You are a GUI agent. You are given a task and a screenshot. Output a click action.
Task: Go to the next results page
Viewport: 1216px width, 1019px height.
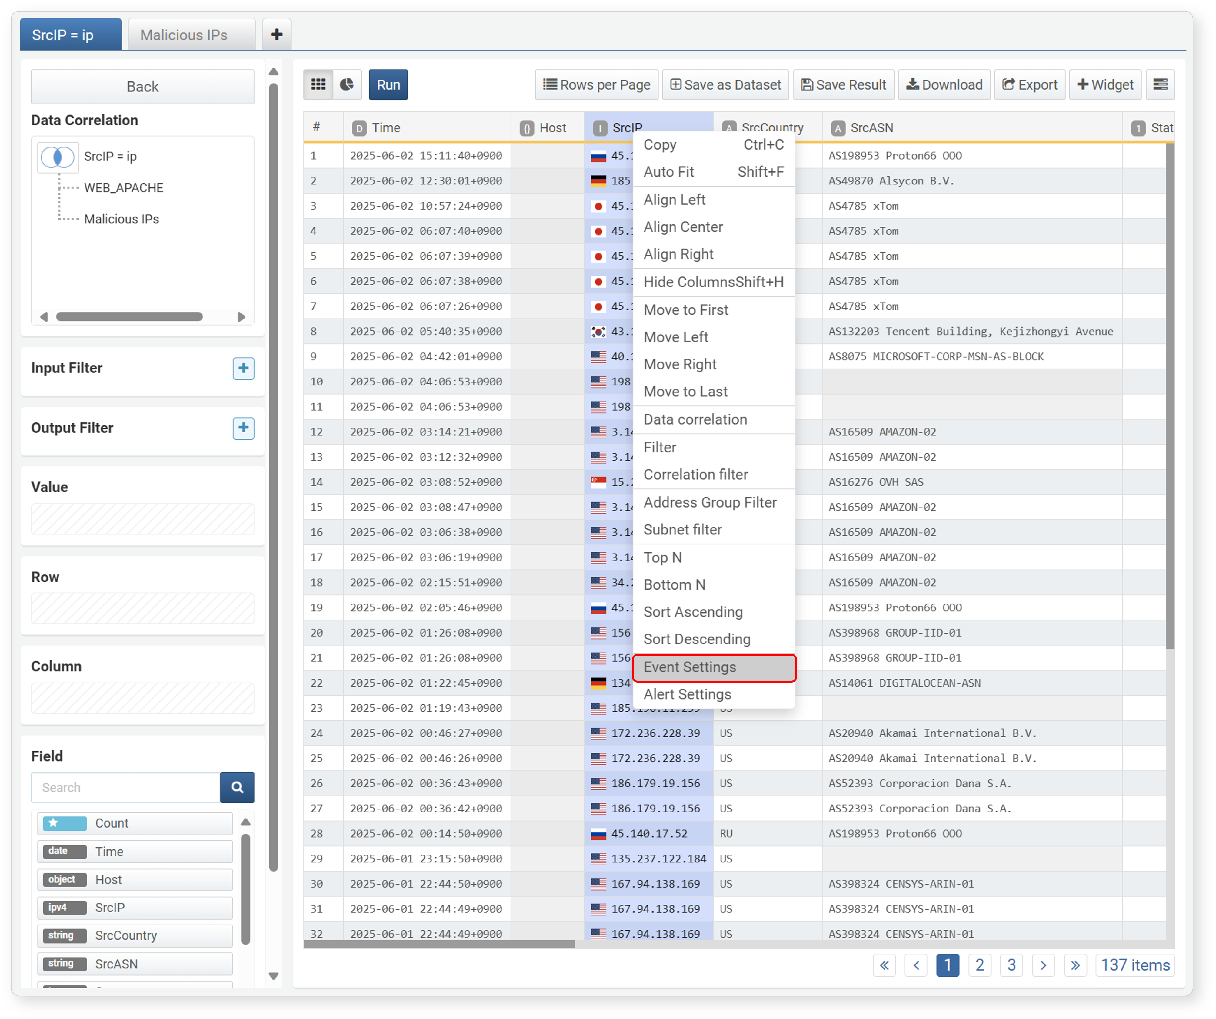(1044, 965)
